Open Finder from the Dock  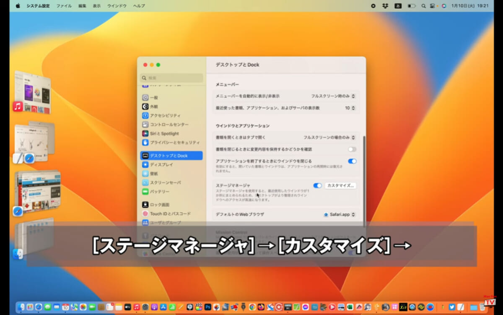(21, 307)
